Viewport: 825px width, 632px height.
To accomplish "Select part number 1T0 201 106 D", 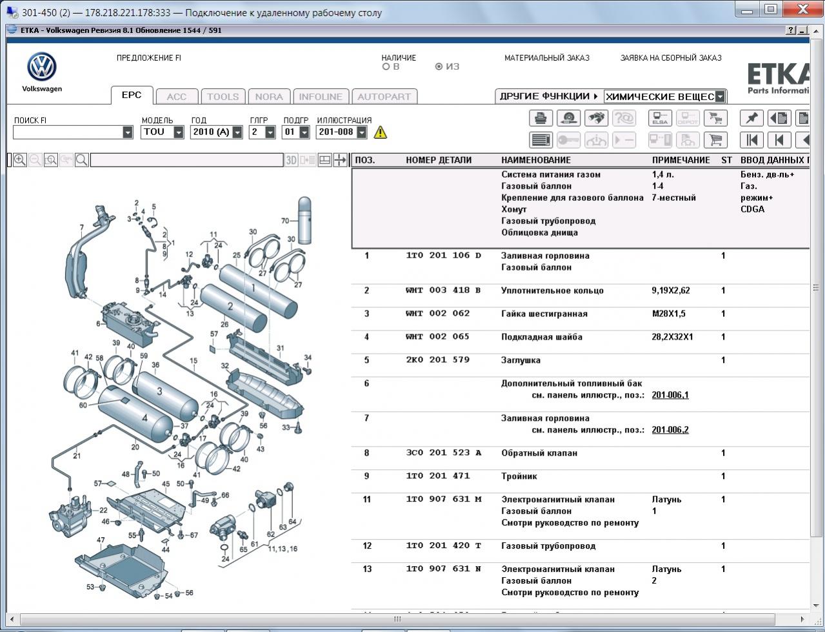I will 443,256.
